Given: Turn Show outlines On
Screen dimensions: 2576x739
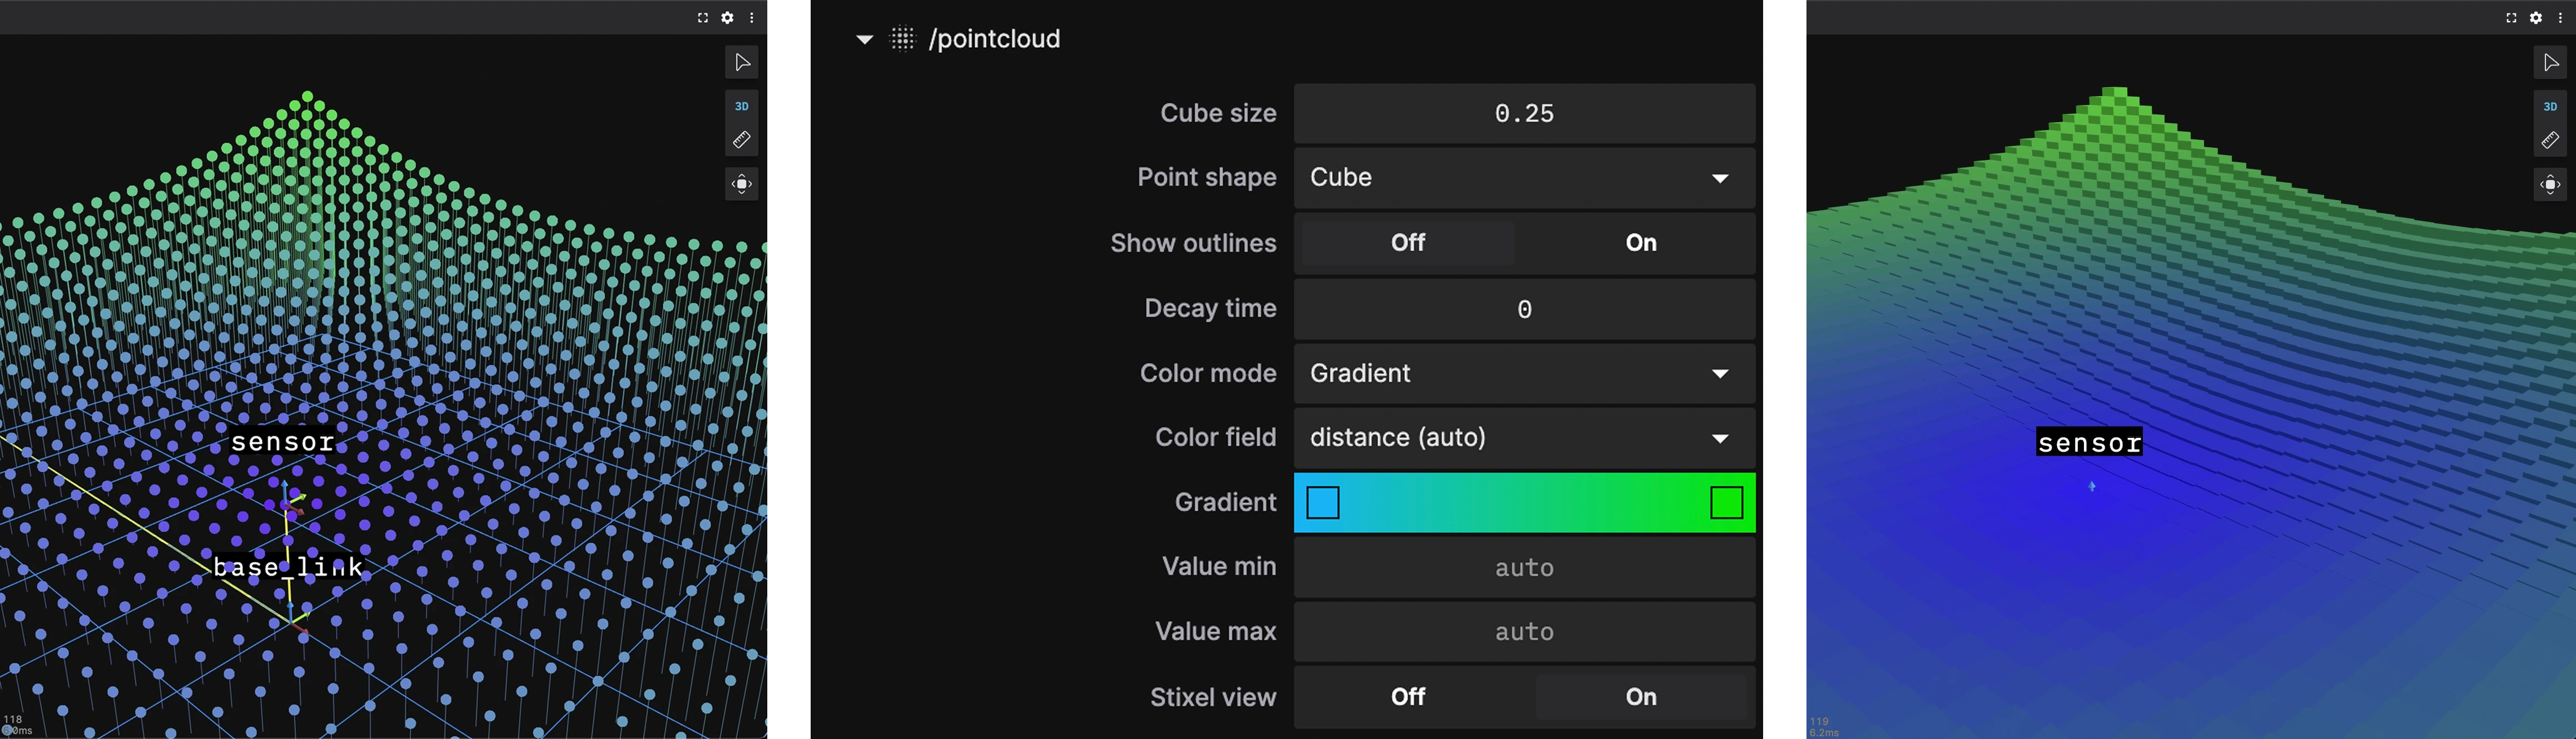Looking at the screenshot, I should tap(1640, 243).
